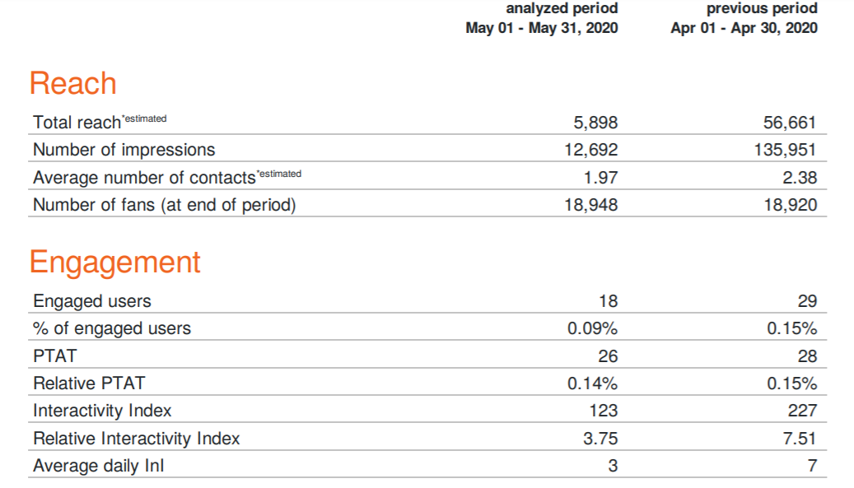Click the Relative PTAT row label

[x=88, y=383]
